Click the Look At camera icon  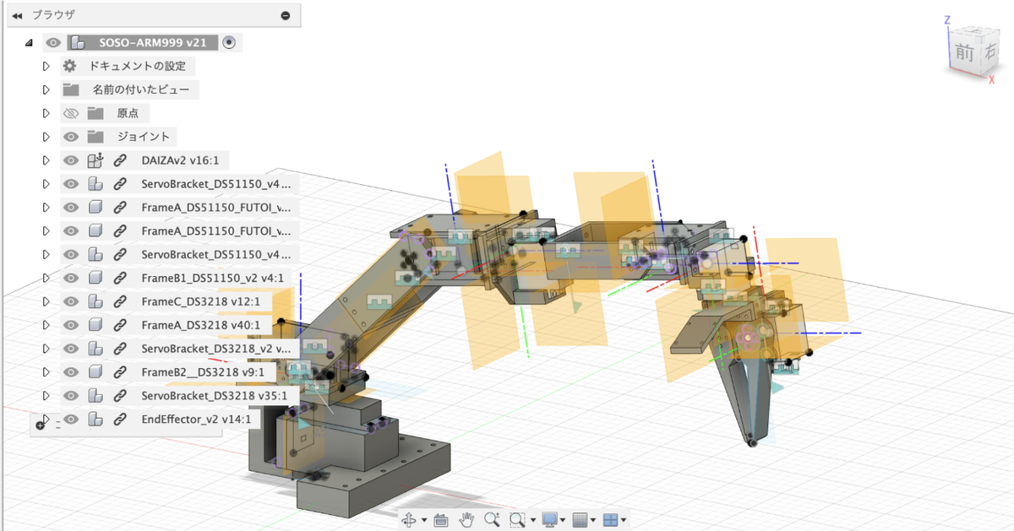click(440, 520)
